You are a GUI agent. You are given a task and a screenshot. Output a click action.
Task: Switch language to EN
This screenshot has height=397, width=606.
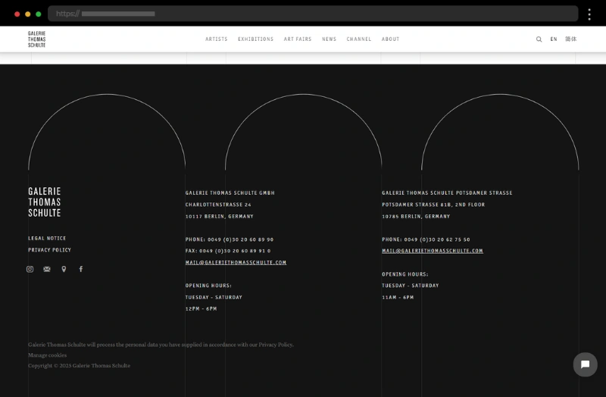coord(554,39)
